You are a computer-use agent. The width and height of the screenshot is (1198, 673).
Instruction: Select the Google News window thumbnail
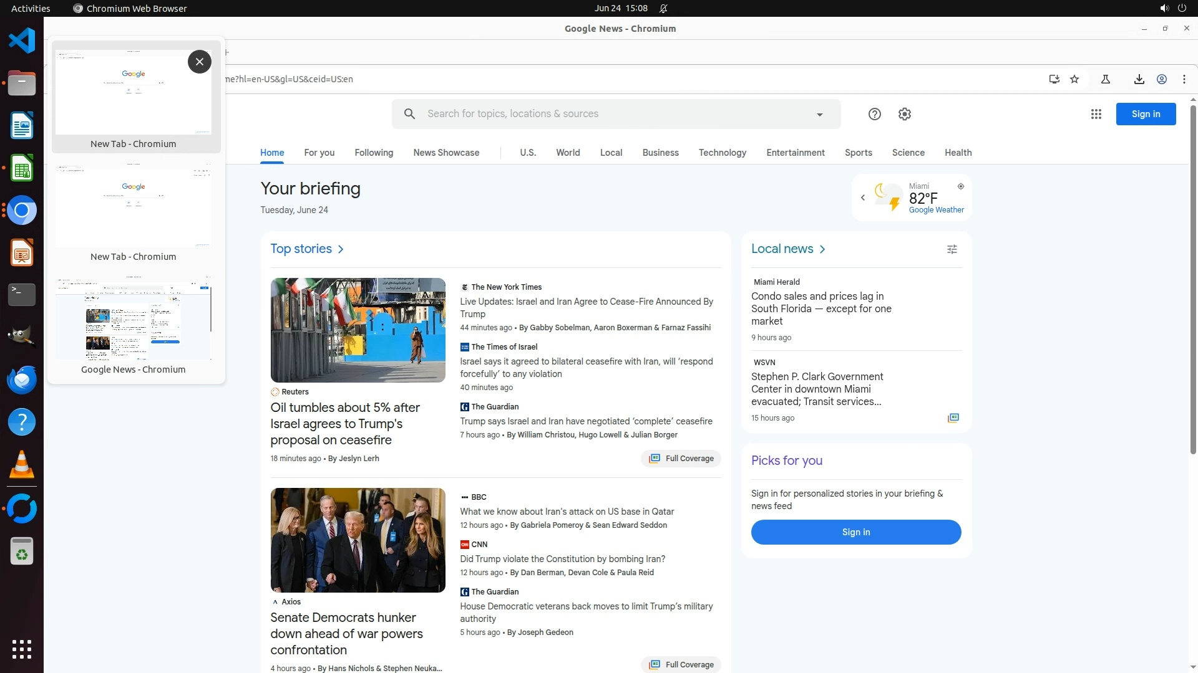click(x=133, y=321)
